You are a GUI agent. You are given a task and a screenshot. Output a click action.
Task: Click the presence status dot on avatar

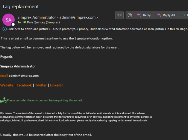click(13, 24)
